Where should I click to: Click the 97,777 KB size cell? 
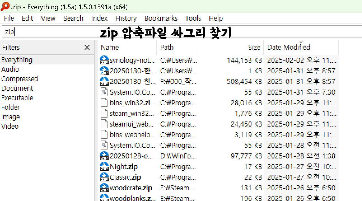click(x=246, y=156)
